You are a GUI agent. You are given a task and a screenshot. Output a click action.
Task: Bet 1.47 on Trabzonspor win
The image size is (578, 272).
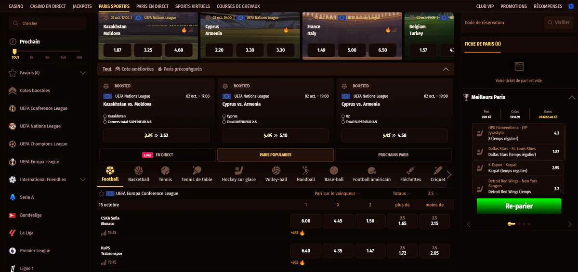pos(370,251)
